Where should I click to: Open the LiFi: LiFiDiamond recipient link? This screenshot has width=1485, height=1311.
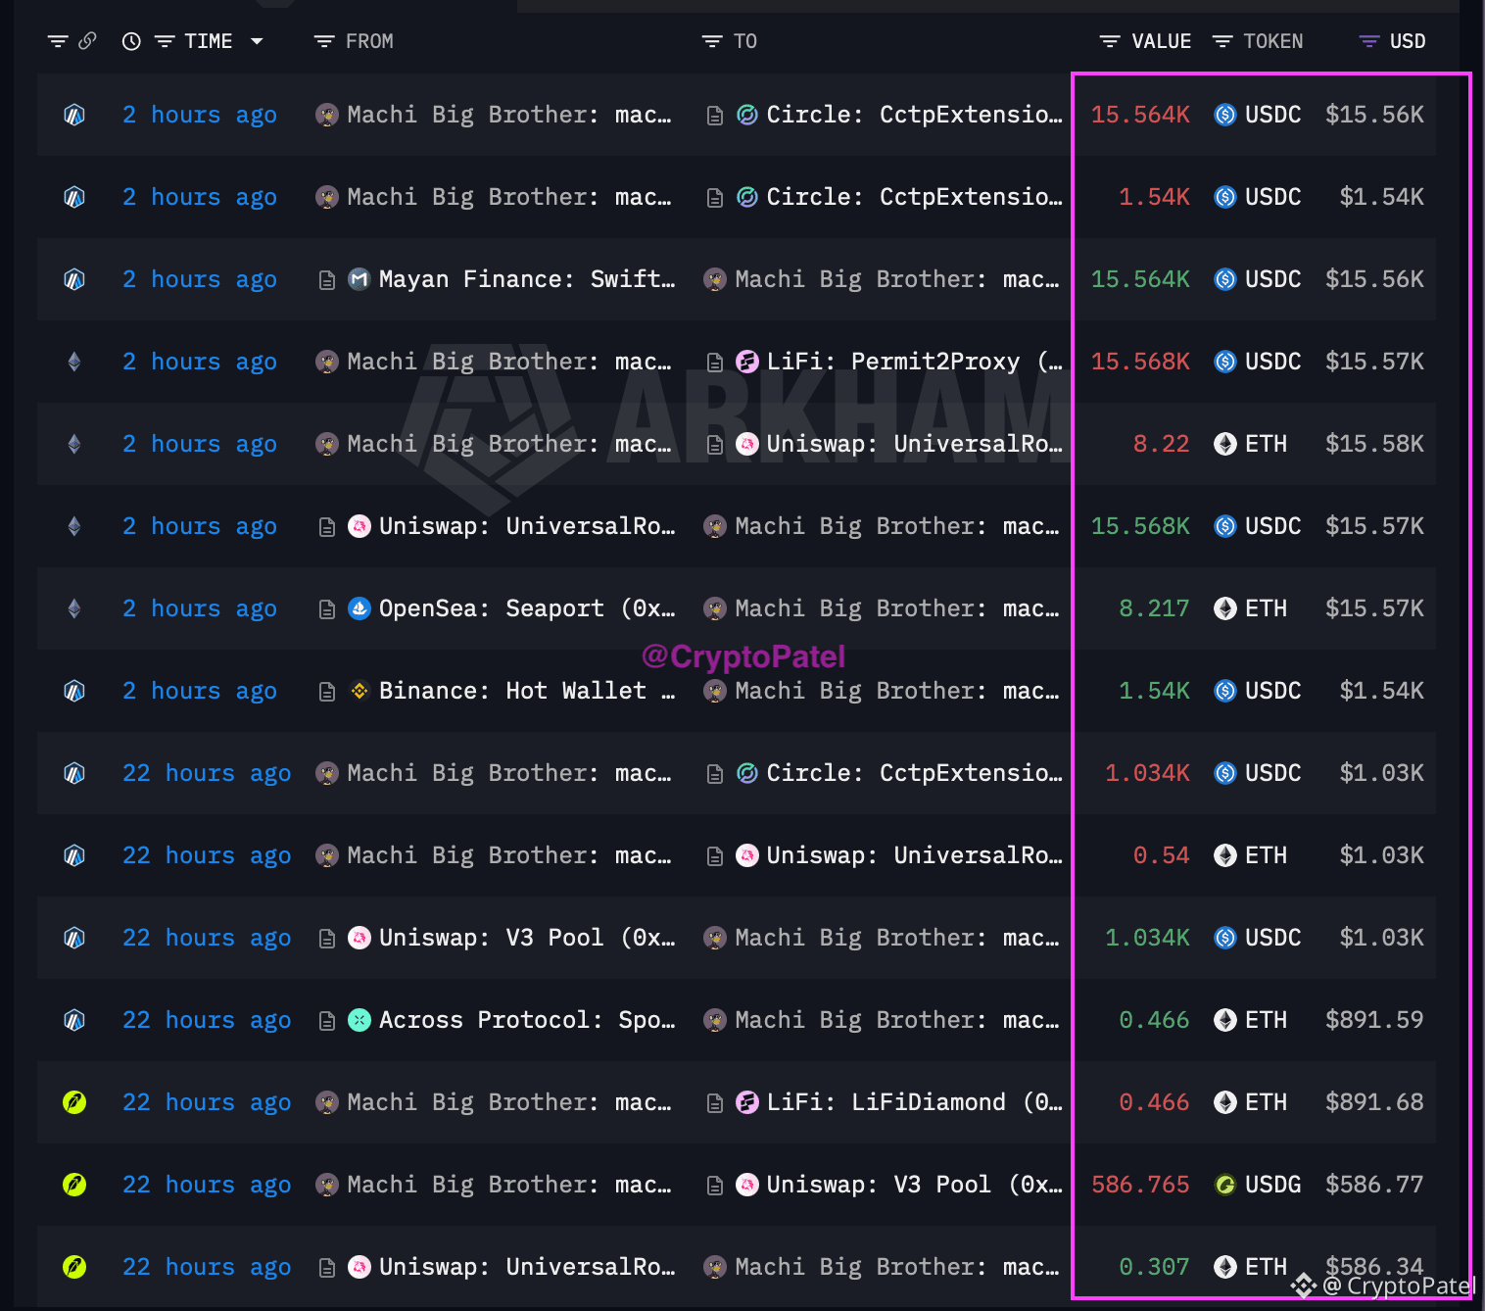(x=915, y=1102)
